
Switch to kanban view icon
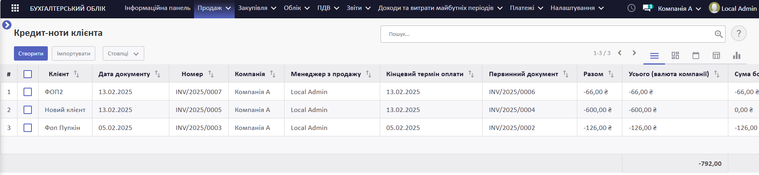point(675,55)
